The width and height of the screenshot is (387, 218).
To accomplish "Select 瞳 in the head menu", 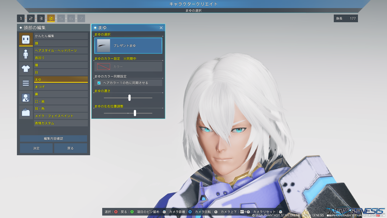I will [x=61, y=65].
